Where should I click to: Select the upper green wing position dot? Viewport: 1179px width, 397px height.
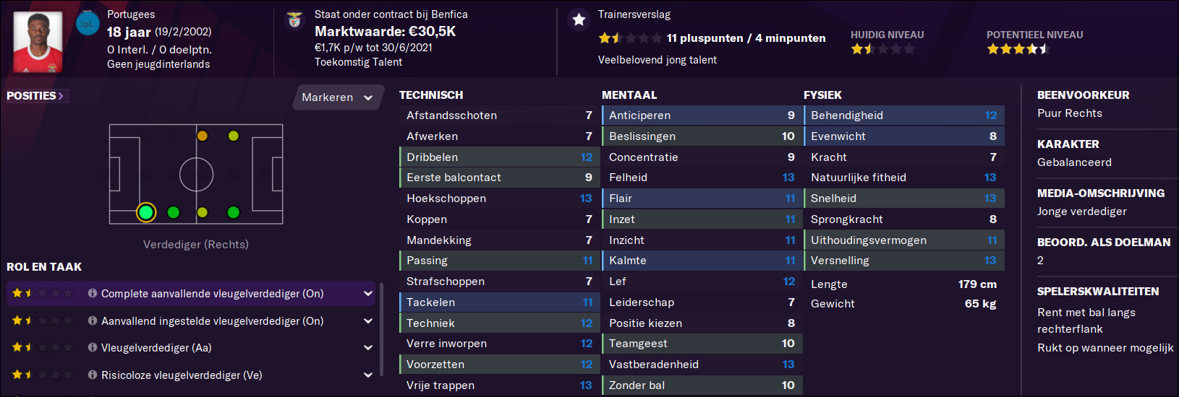(x=233, y=136)
